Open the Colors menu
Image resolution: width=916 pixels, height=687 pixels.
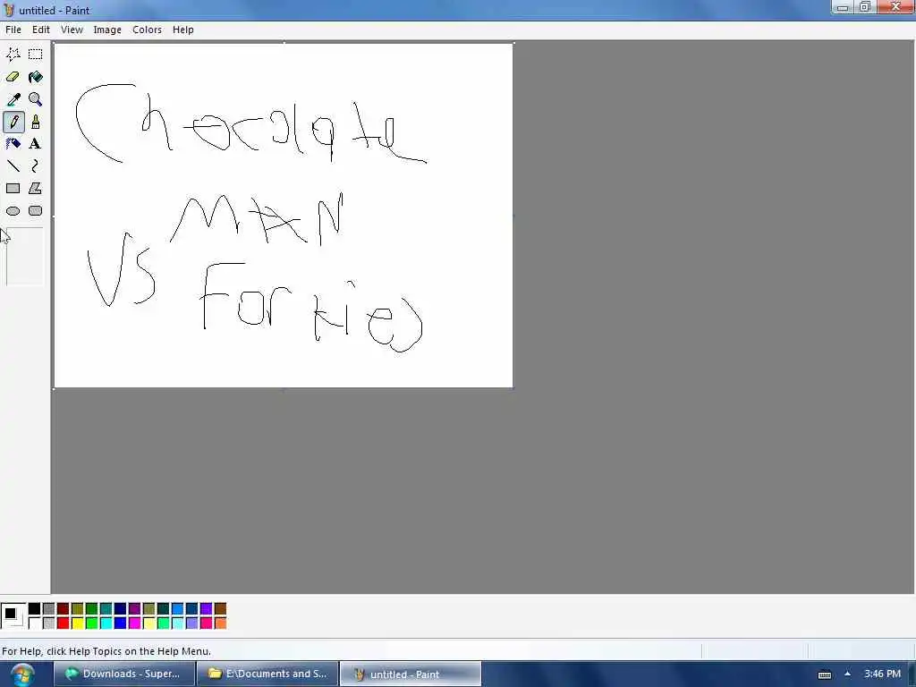coord(147,30)
